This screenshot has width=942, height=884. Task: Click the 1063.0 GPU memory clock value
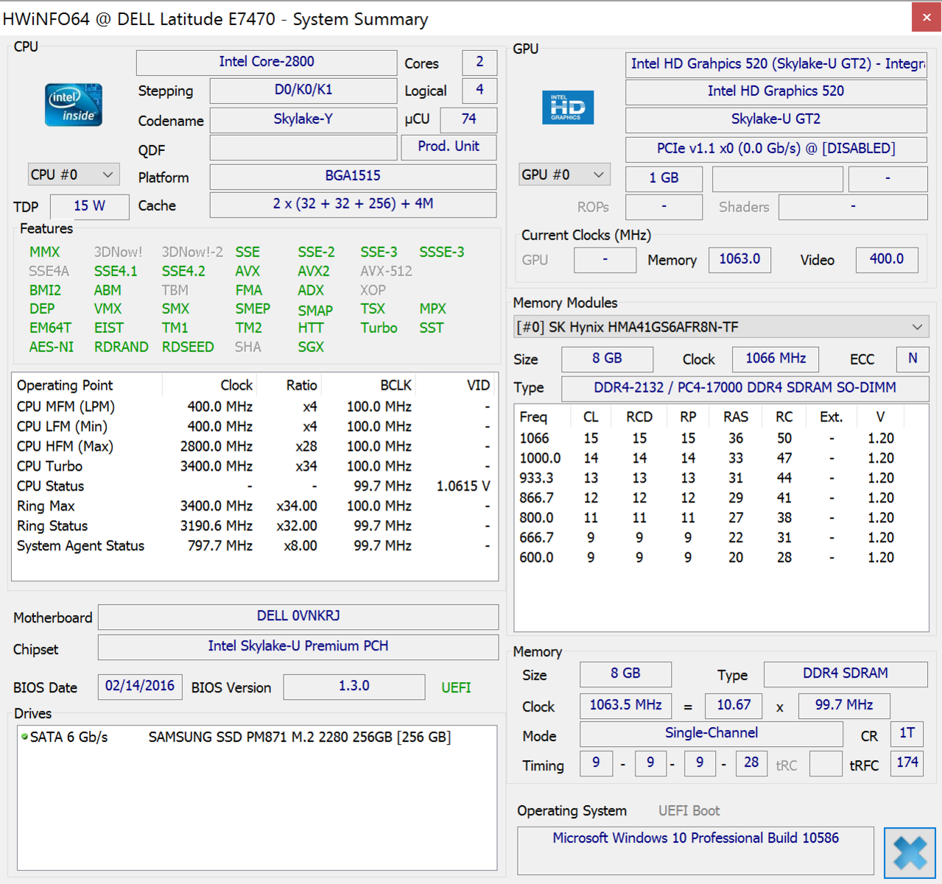739,259
